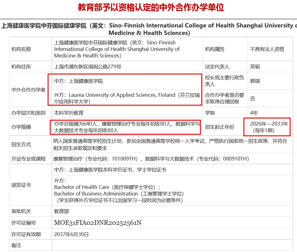This screenshot has width=297, height=252.
Task: Click the value 4年
Action: 254,113
